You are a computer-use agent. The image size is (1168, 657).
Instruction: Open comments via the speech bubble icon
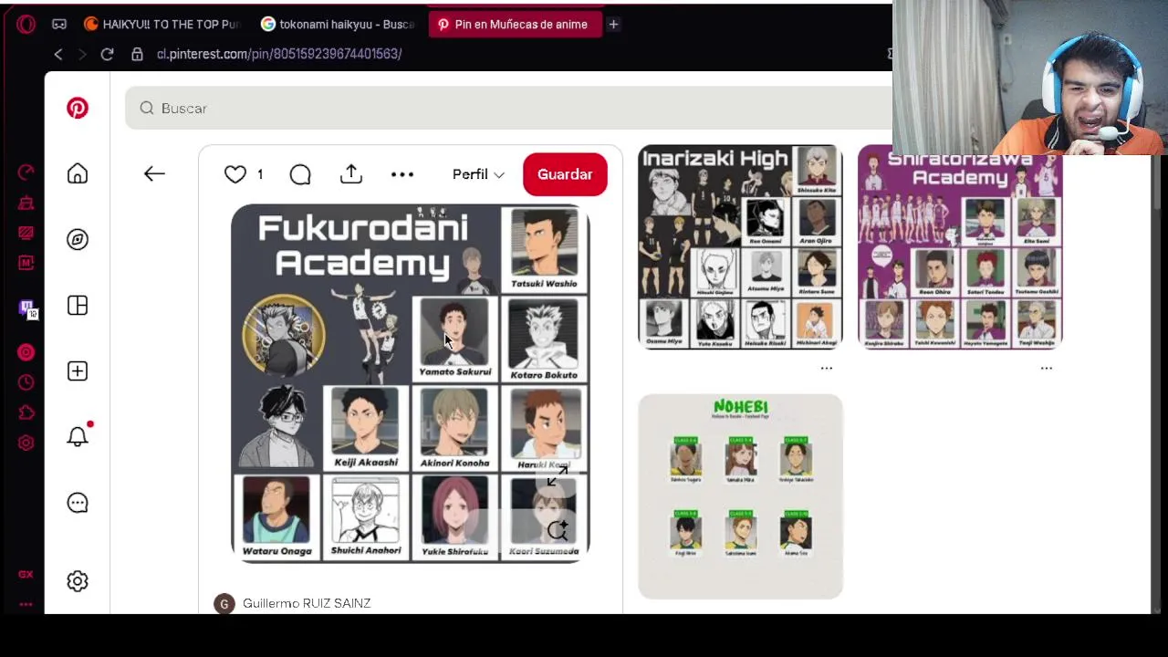coord(300,174)
